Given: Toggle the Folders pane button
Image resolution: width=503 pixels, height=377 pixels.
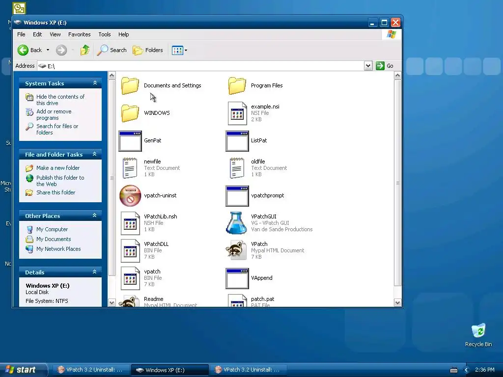Looking at the screenshot, I should tap(148, 50).
